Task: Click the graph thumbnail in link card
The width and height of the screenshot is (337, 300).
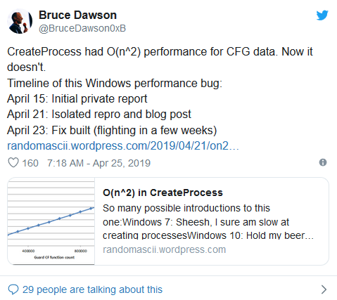Action: click(51, 221)
